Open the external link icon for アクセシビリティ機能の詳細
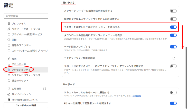 pos(174,58)
